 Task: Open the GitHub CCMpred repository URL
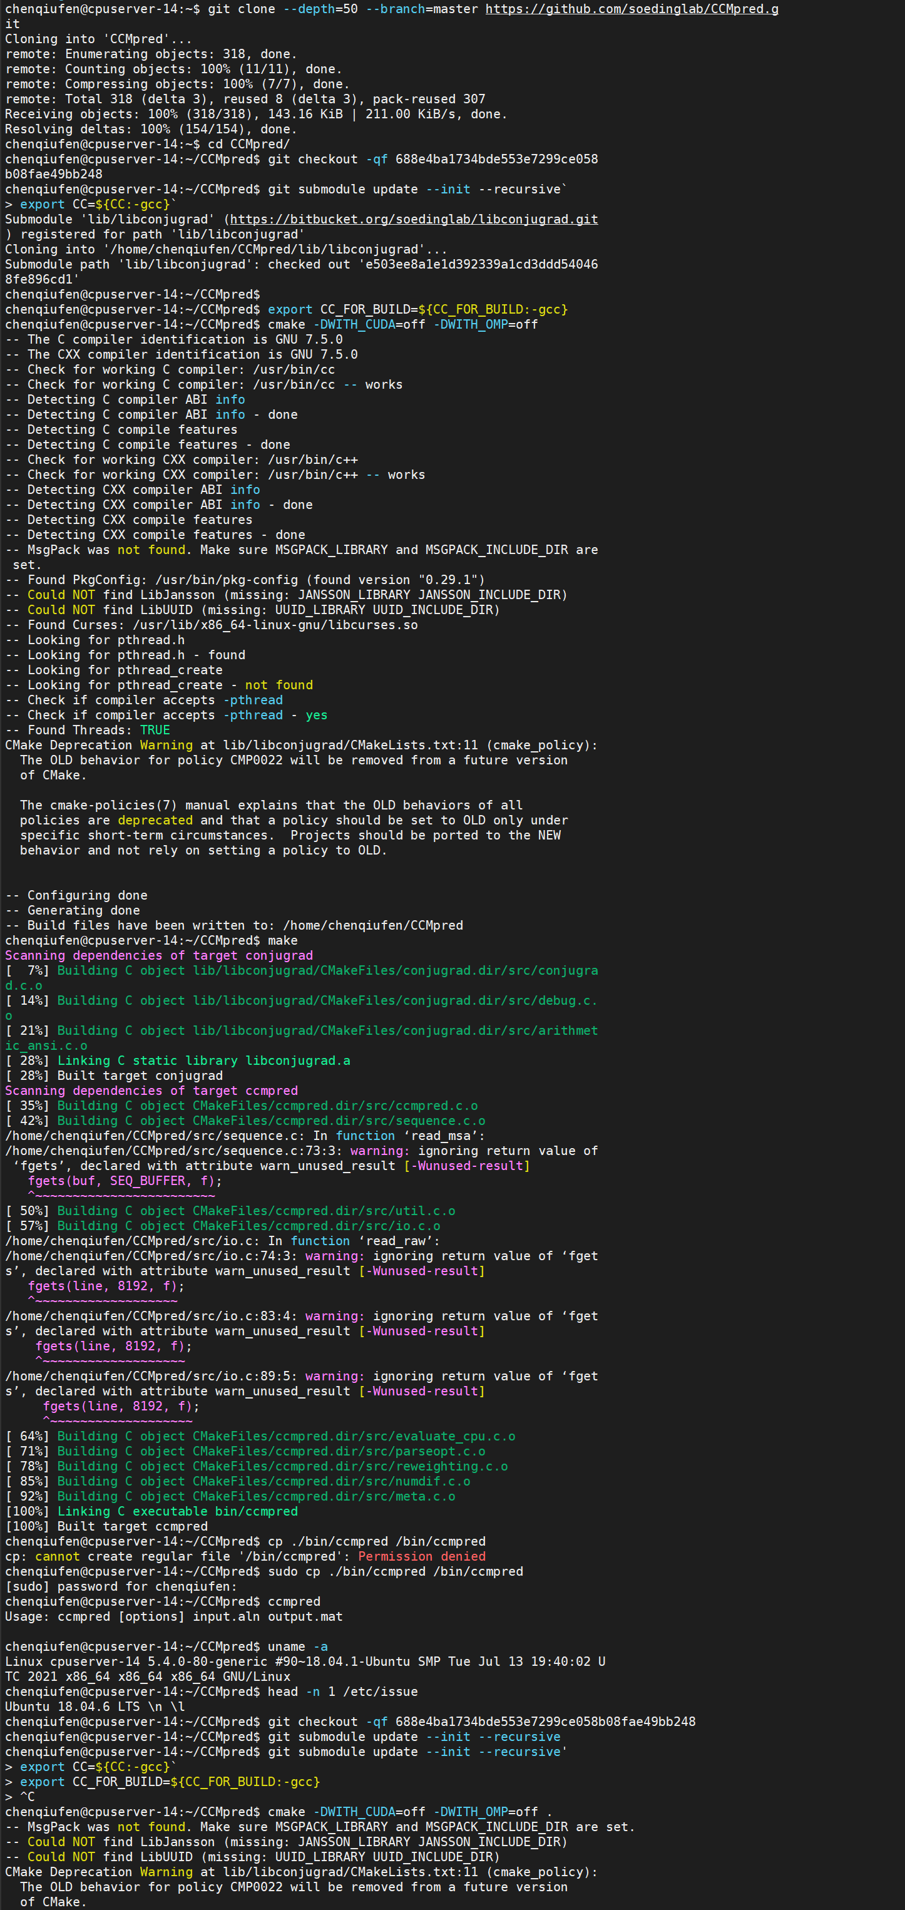[x=631, y=9]
